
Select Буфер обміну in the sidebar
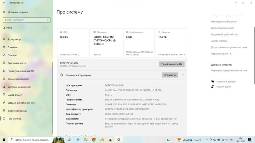point(15,95)
